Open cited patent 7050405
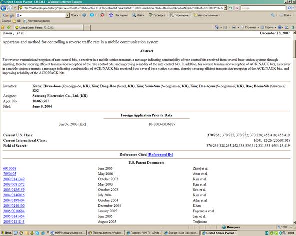 [10, 174]
